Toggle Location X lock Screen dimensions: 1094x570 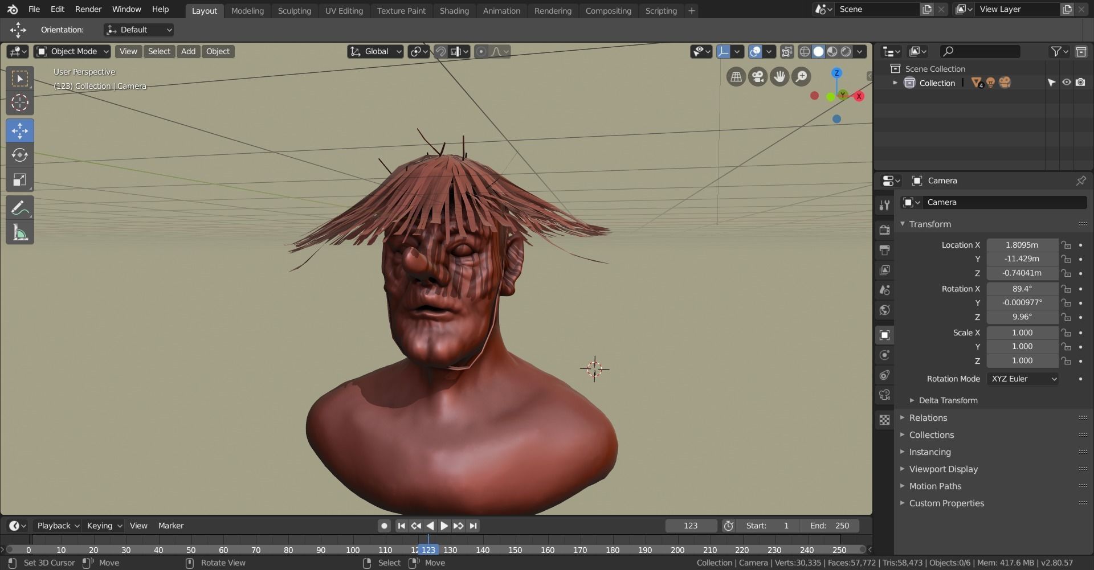(x=1066, y=245)
